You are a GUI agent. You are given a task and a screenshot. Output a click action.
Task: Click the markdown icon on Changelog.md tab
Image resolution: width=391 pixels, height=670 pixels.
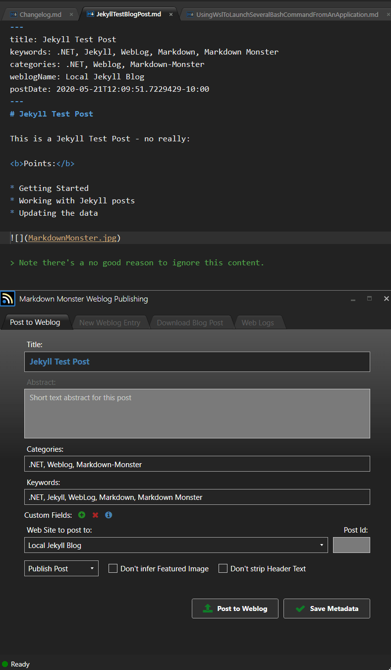[x=13, y=14]
